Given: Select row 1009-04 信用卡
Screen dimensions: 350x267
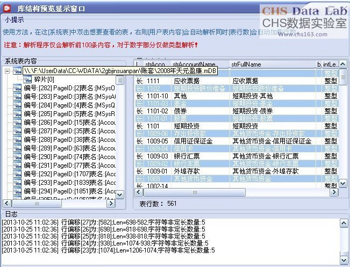Looking at the screenshot, I should click(x=237, y=149).
